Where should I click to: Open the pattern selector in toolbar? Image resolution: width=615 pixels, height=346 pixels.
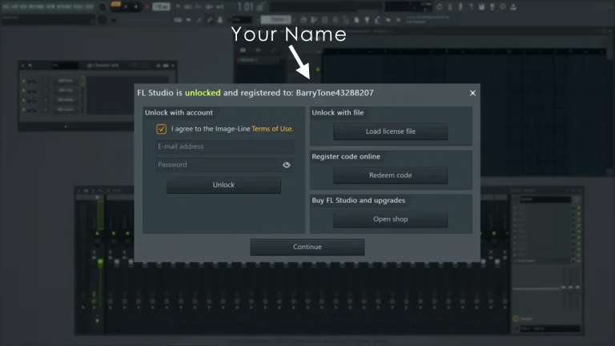tap(276, 19)
